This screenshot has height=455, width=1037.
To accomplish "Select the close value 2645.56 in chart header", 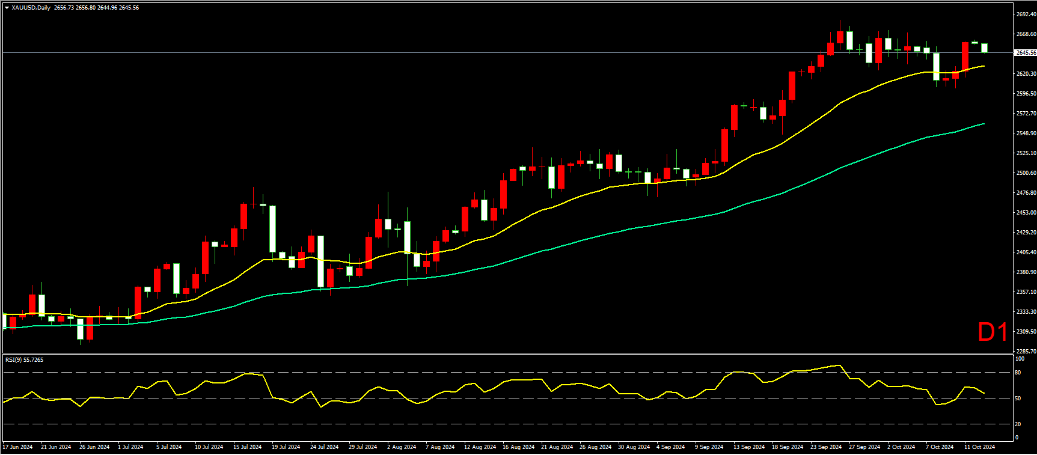I will click(x=129, y=8).
